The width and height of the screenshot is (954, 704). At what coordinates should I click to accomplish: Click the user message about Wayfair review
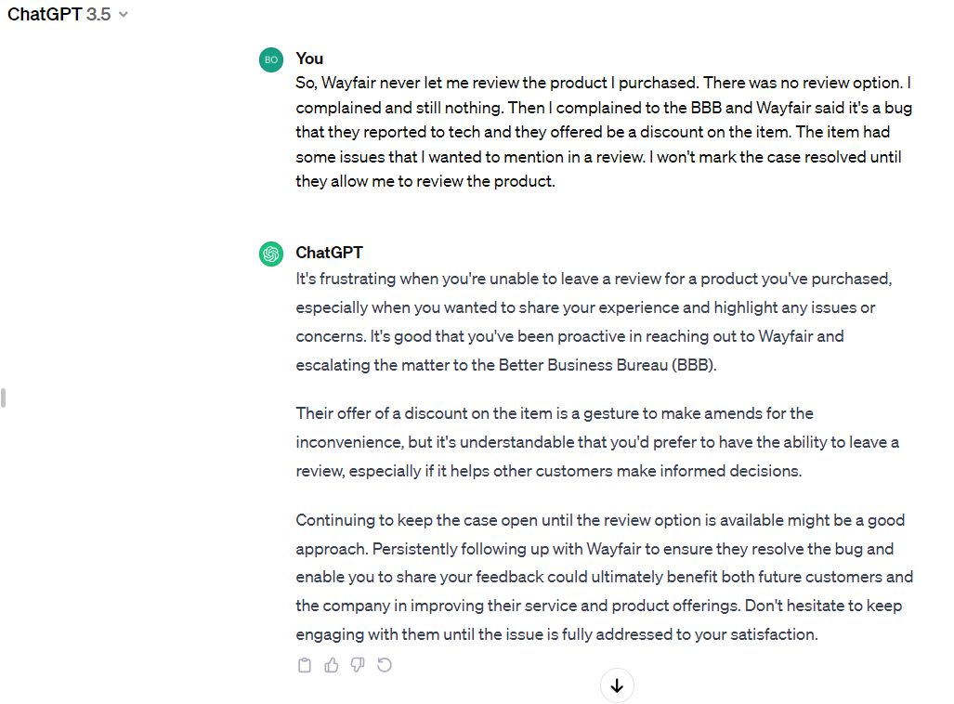[604, 132]
